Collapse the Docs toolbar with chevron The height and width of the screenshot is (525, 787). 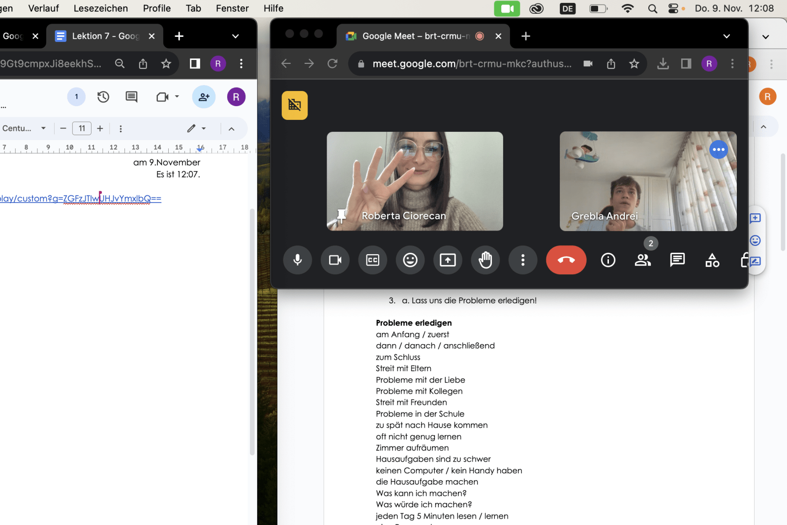(x=231, y=129)
